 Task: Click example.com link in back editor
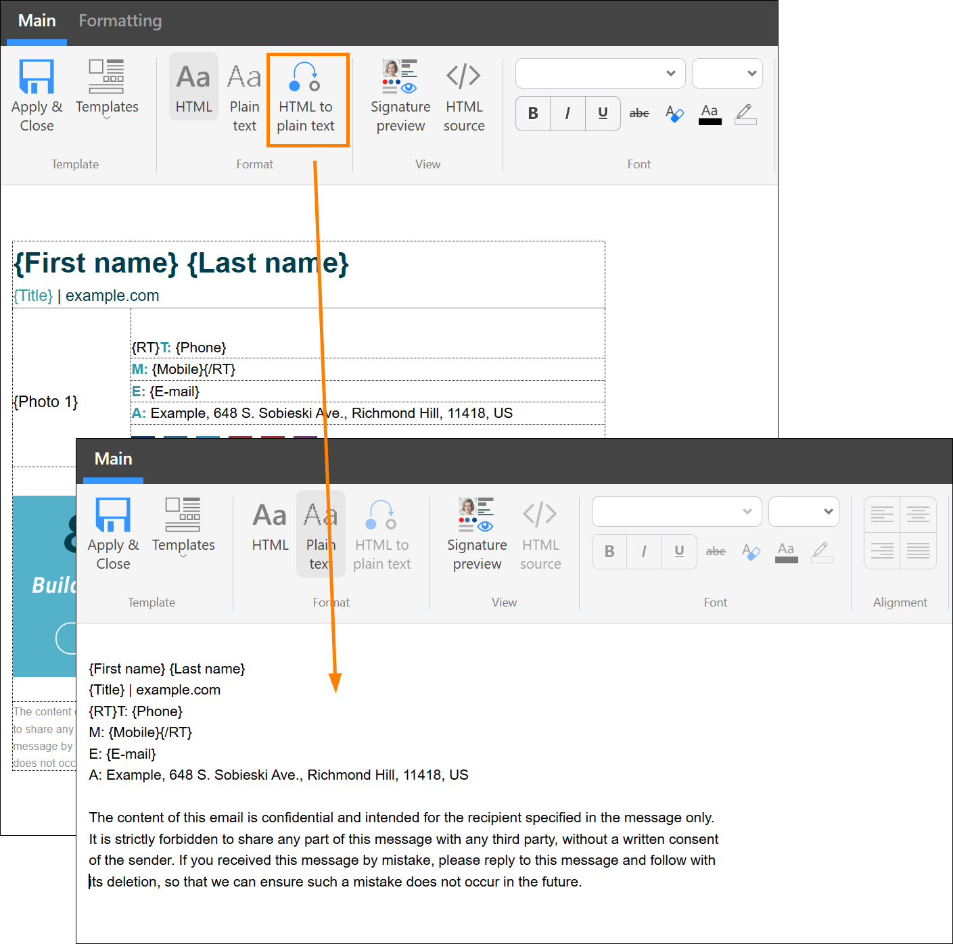(x=112, y=296)
